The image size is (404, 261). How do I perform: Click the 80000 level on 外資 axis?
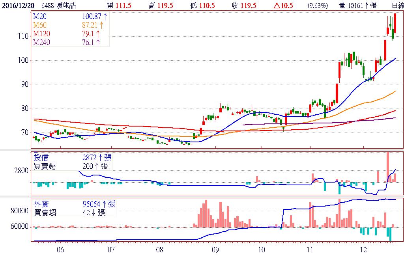click(x=19, y=211)
